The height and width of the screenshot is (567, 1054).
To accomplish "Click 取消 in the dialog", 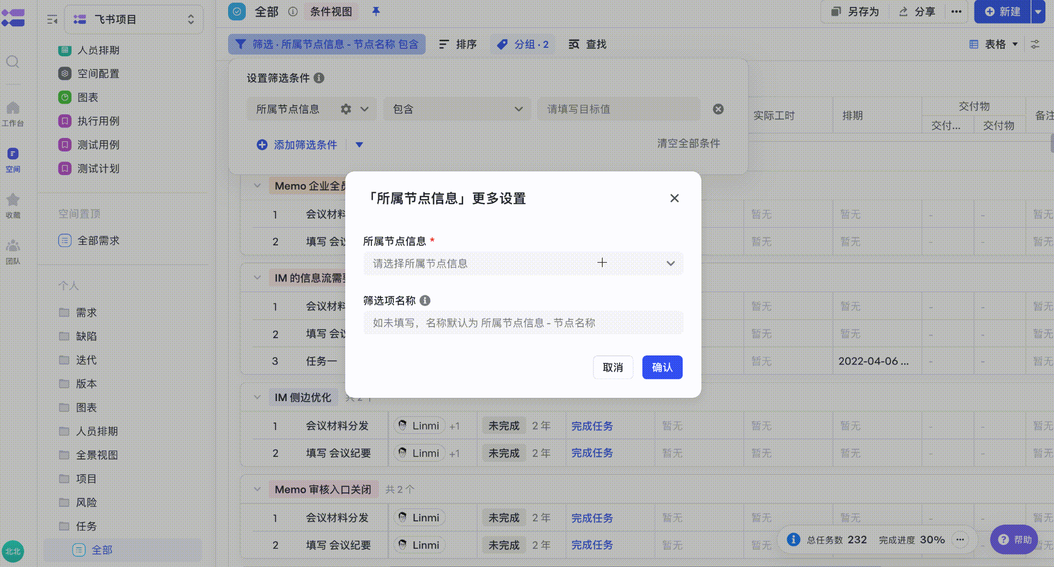I will 613,367.
